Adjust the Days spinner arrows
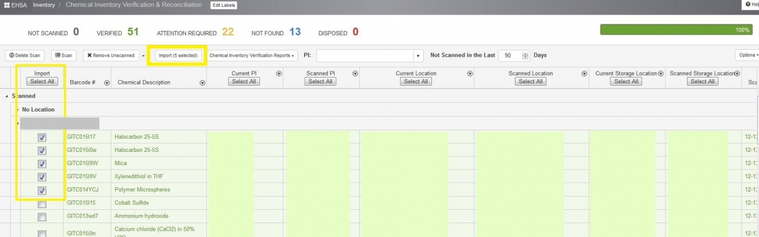The height and width of the screenshot is (237, 759). [526, 55]
